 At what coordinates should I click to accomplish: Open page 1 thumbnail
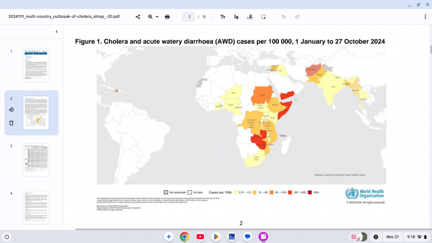click(36, 65)
